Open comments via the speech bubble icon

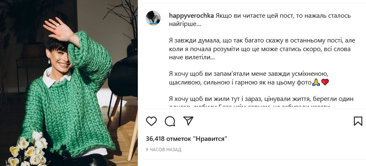click(x=170, y=121)
